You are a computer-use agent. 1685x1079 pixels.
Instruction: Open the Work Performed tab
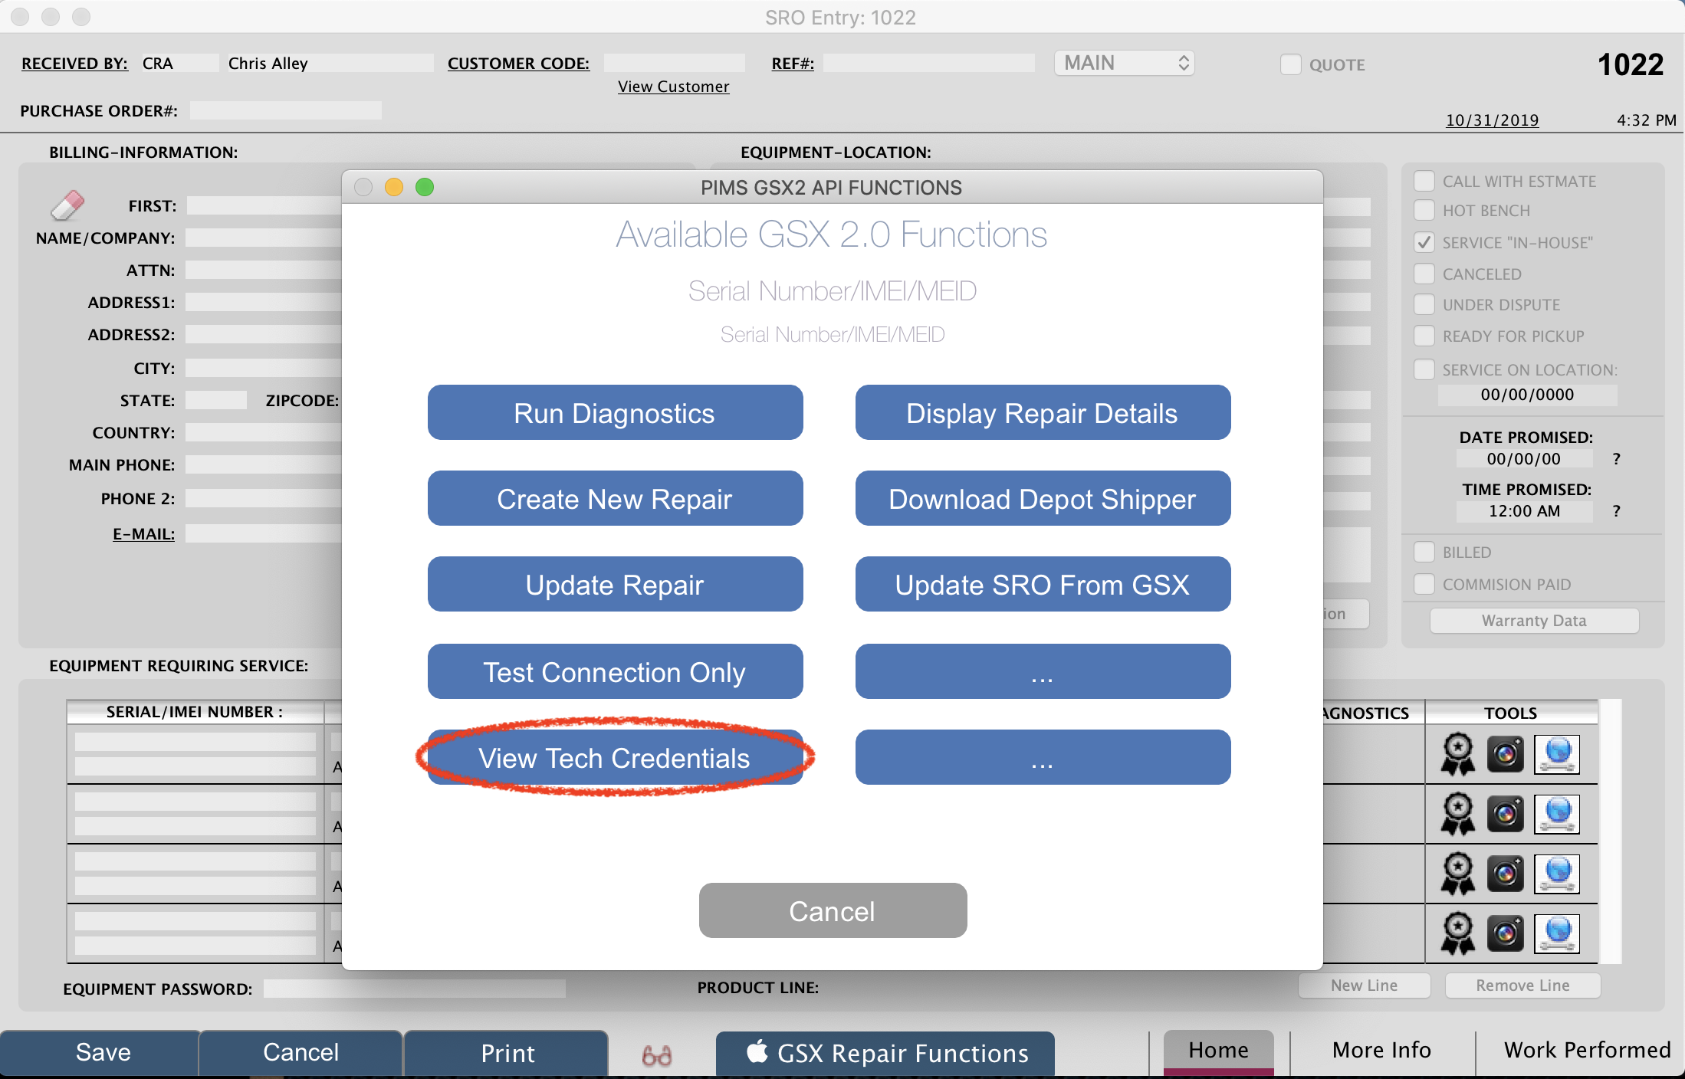tap(1587, 1050)
